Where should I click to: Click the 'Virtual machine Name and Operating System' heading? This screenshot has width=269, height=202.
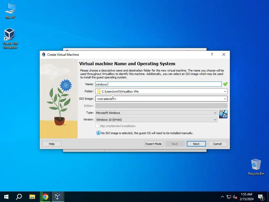coord(127,64)
